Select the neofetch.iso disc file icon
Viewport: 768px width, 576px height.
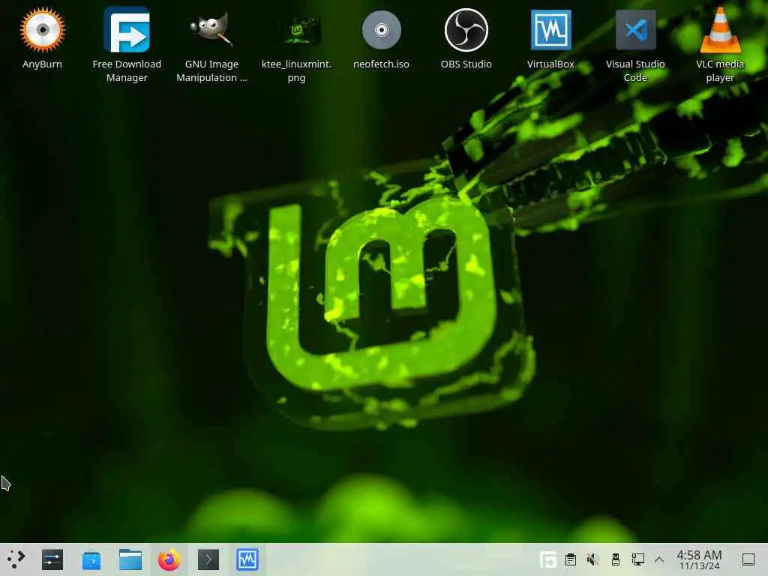tap(381, 30)
